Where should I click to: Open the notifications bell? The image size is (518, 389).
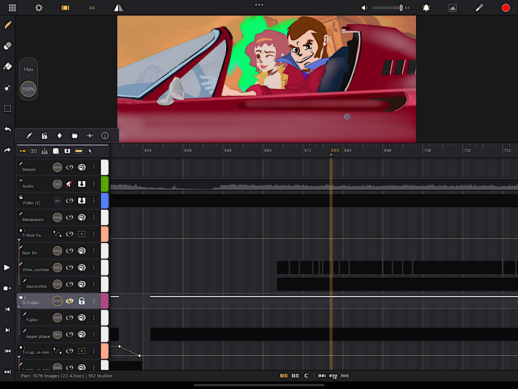426,7
